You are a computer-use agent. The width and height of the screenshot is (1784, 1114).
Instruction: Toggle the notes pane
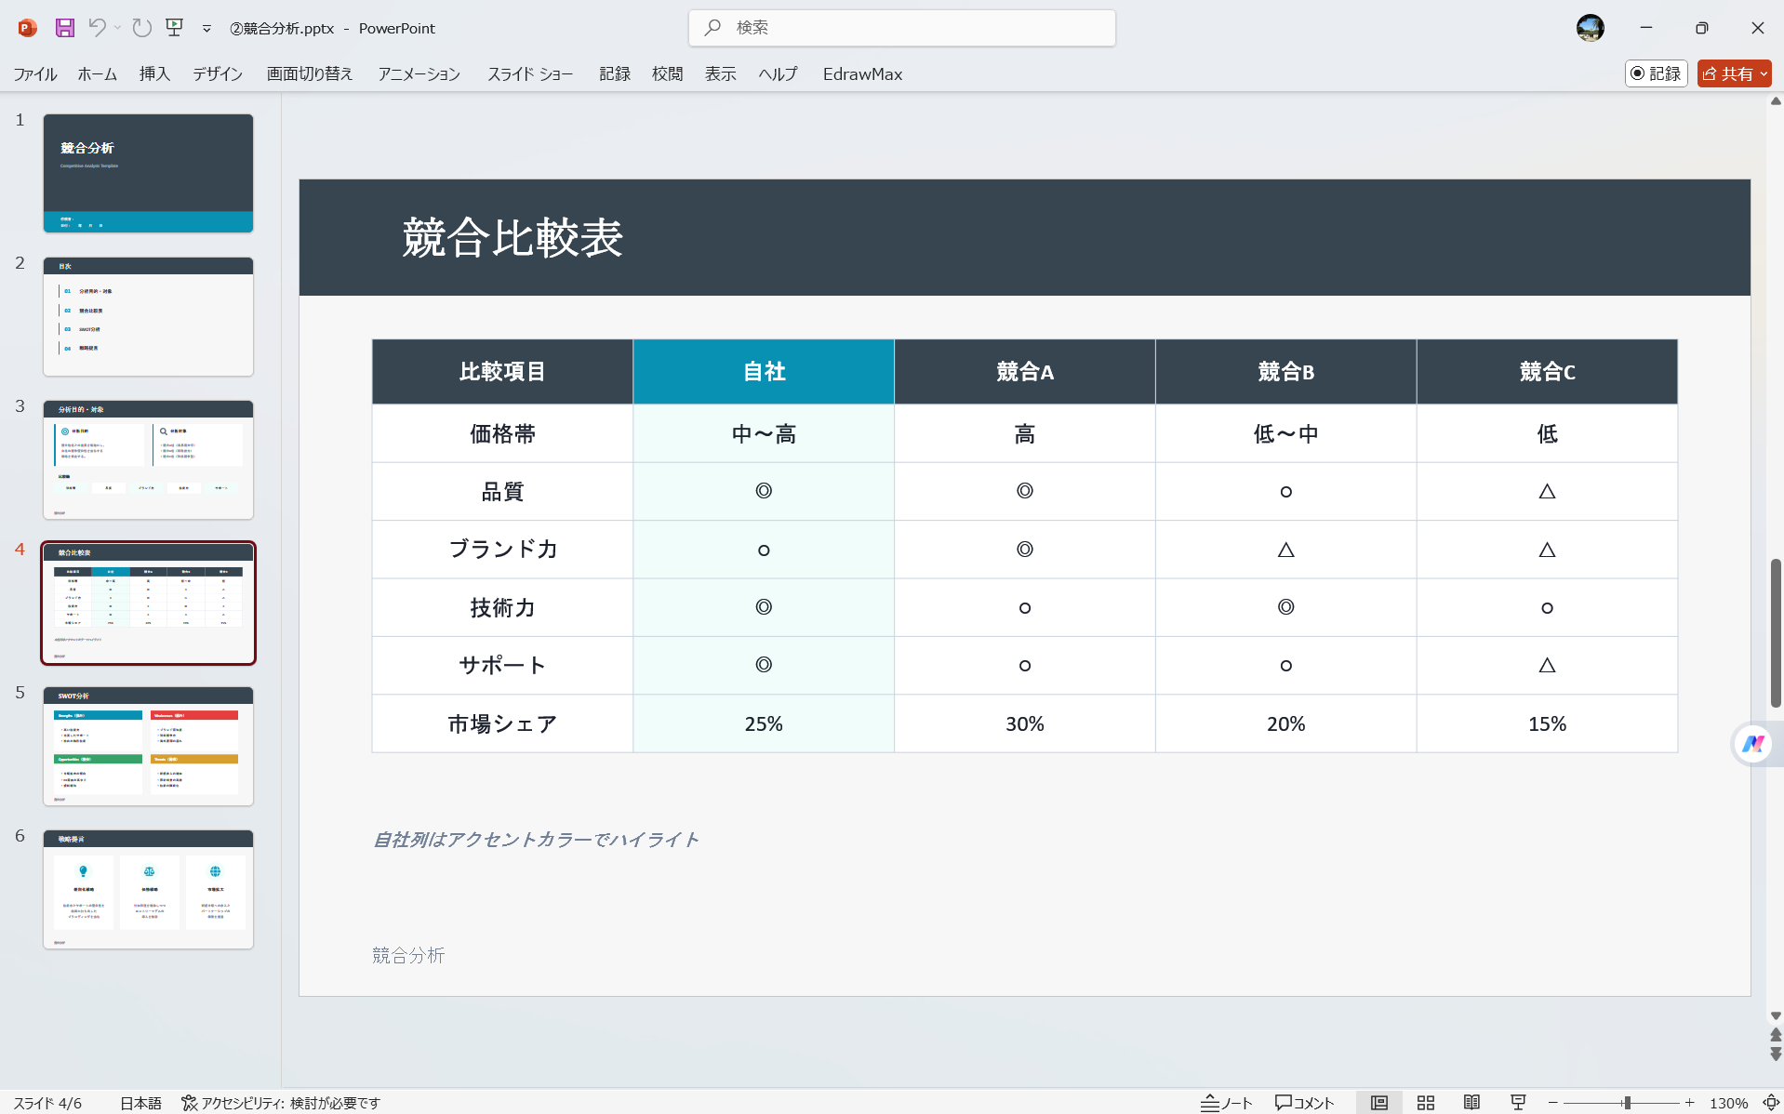(x=1226, y=1103)
